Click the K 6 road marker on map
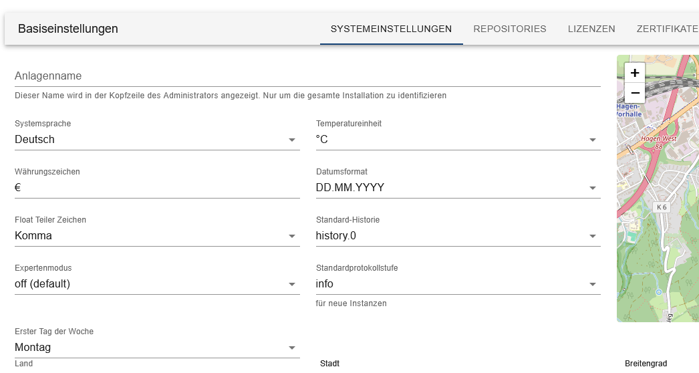The image size is (699, 373). [662, 207]
